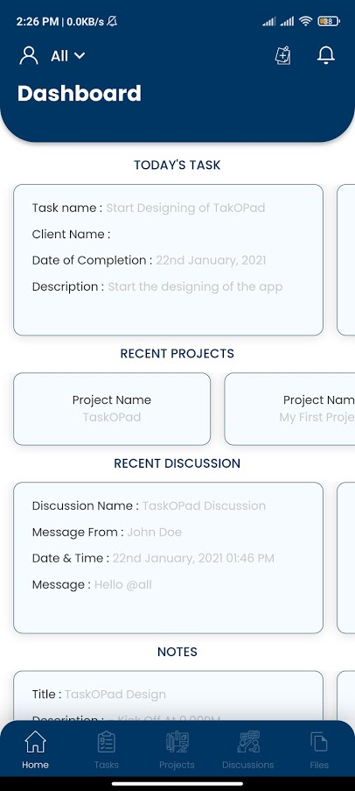Open the My First Project card

point(289,409)
